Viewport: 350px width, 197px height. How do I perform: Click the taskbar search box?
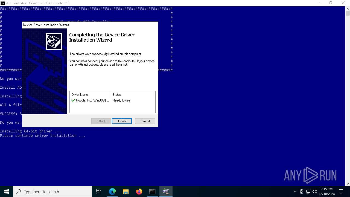(52, 192)
